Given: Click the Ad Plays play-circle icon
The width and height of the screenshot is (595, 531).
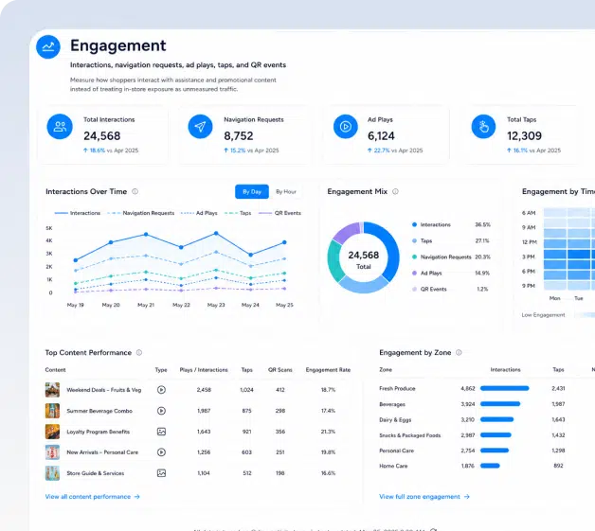Looking at the screenshot, I should (345, 127).
